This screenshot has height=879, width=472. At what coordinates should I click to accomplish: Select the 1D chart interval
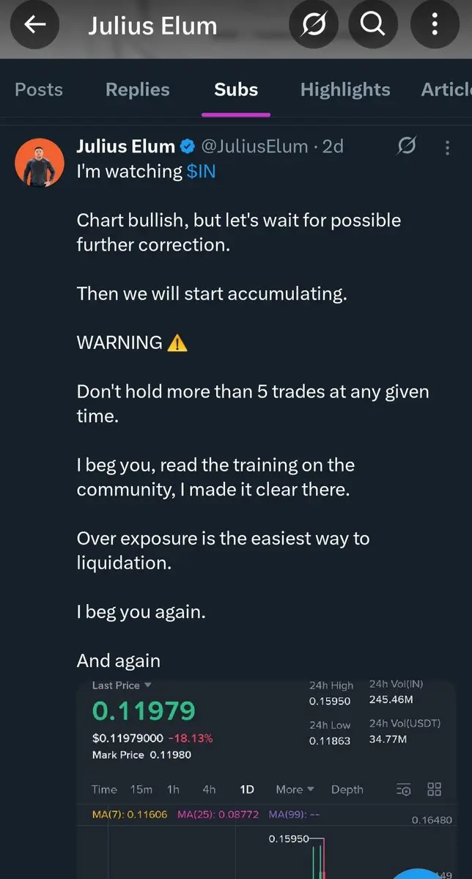(x=247, y=790)
